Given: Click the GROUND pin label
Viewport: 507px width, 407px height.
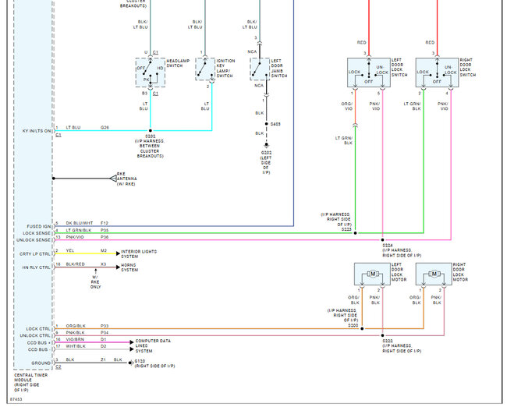Looking at the screenshot, I should click(x=41, y=363).
